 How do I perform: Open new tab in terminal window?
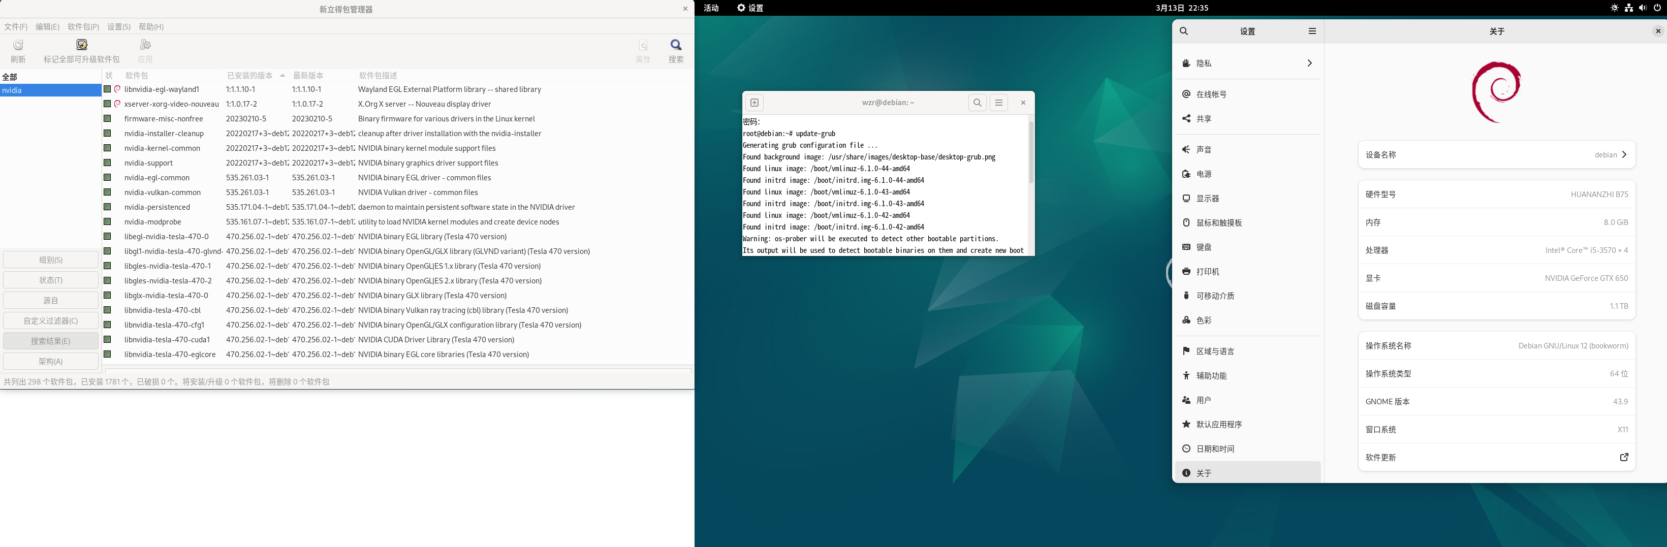coord(754,103)
